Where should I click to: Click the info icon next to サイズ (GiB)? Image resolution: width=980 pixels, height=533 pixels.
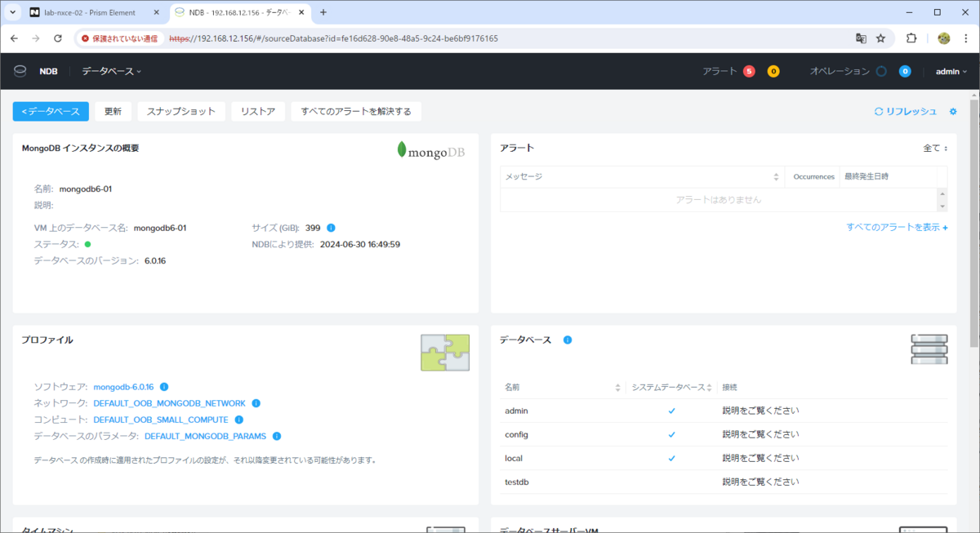[x=331, y=228]
